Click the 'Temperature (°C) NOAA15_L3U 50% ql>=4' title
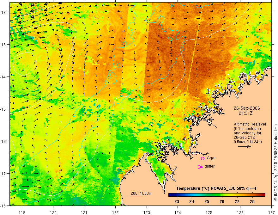Screen dimensions: 278x215 (x=216, y=188)
